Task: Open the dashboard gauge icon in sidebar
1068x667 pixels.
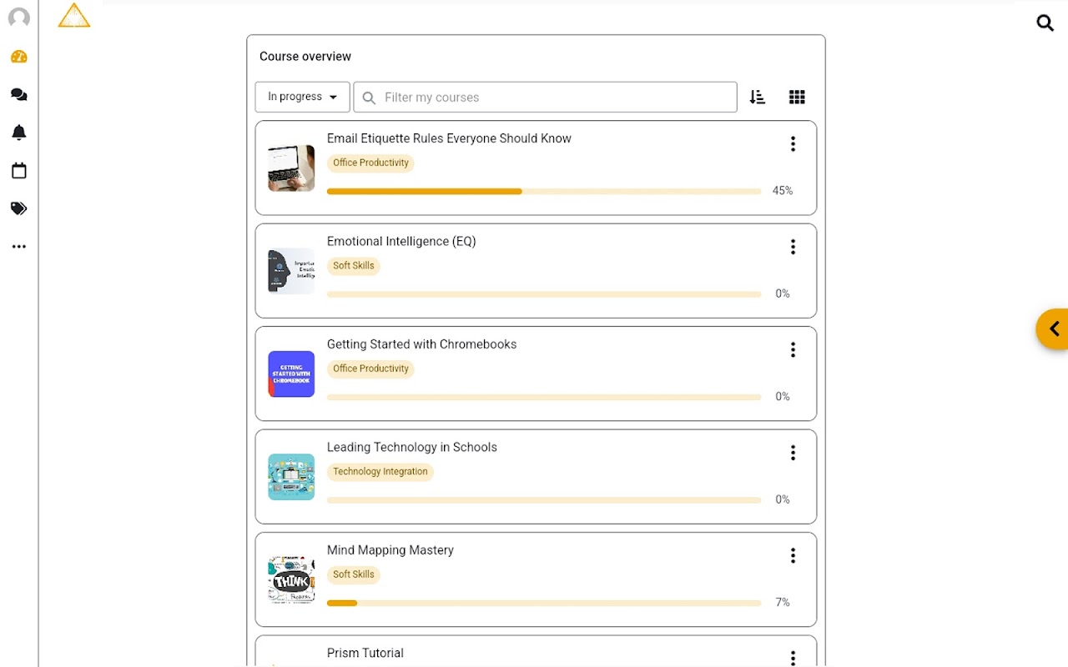Action: click(x=19, y=57)
